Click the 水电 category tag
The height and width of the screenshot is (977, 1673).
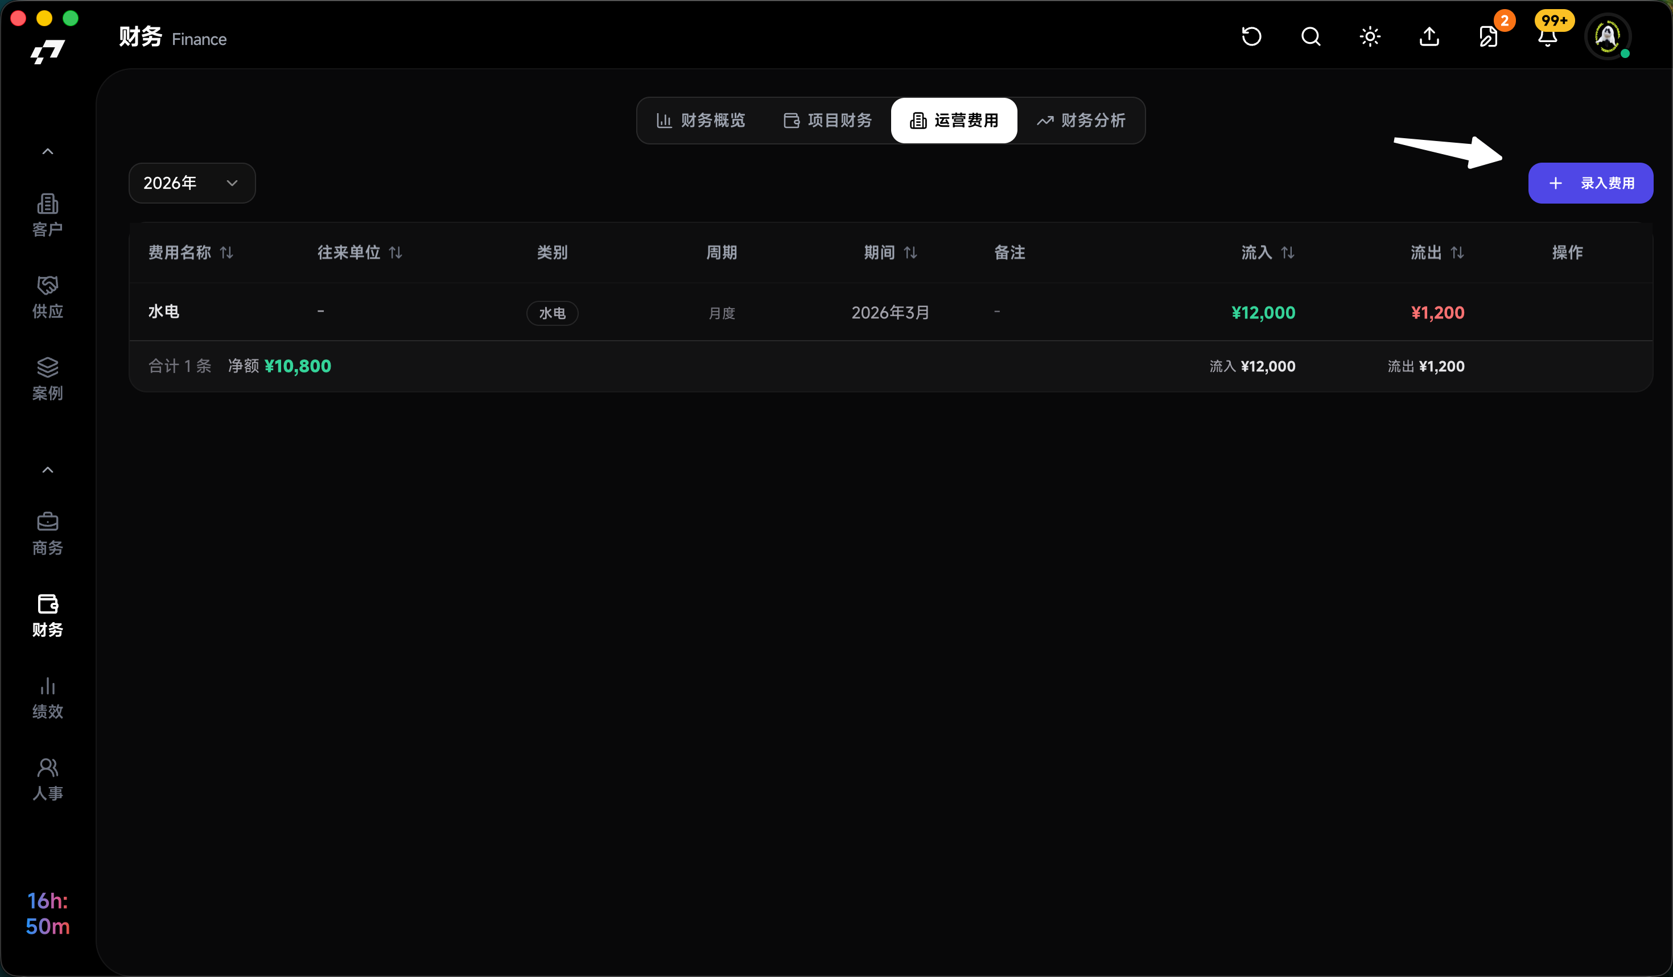(x=553, y=313)
